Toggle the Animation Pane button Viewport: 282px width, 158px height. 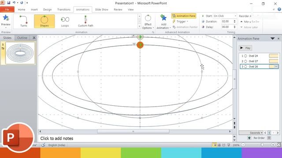[x=184, y=16]
